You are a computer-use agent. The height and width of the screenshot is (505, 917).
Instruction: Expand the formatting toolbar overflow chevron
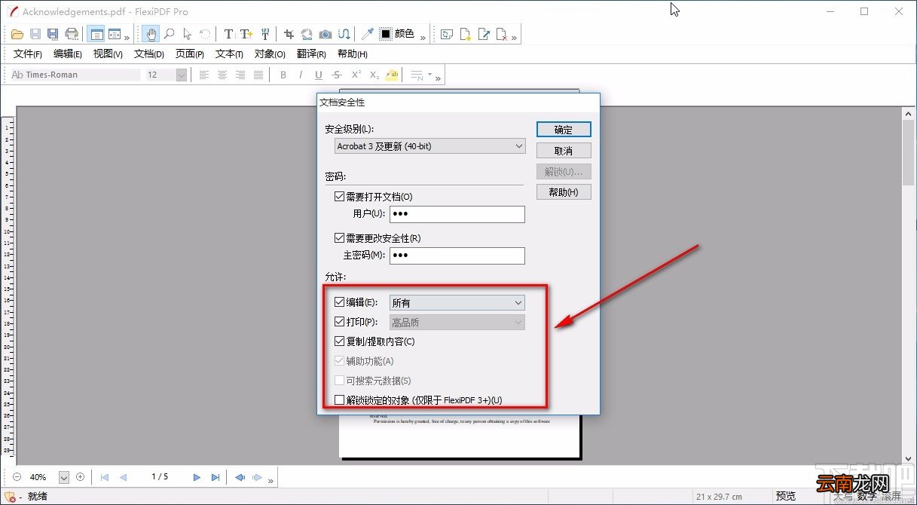(439, 77)
